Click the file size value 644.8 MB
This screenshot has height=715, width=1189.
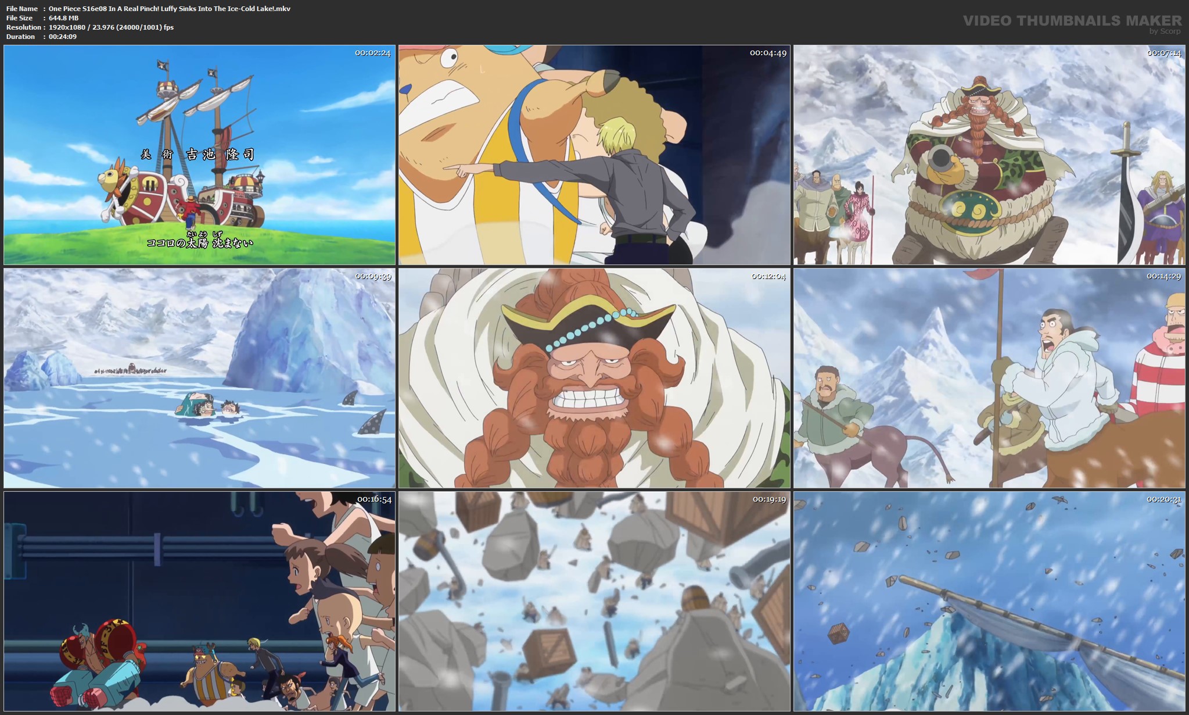coord(63,18)
